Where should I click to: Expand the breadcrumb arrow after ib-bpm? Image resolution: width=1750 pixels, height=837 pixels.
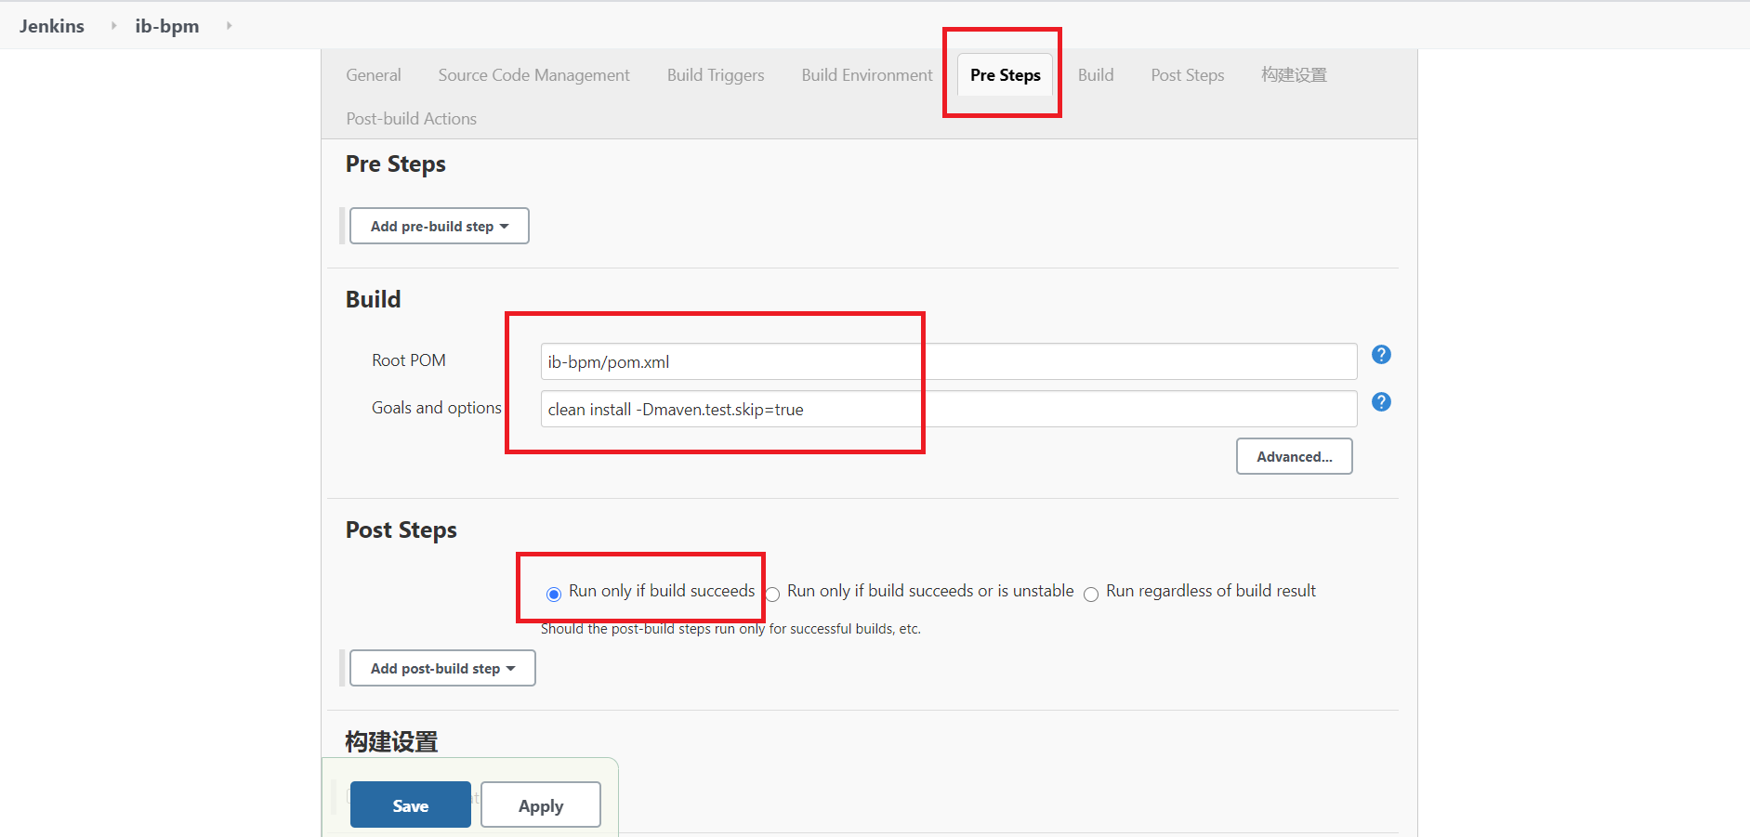229,26
